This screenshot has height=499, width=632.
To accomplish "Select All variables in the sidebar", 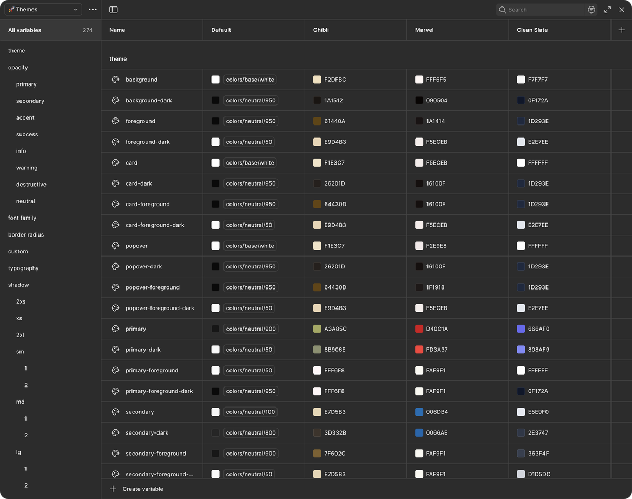I will 25,30.
